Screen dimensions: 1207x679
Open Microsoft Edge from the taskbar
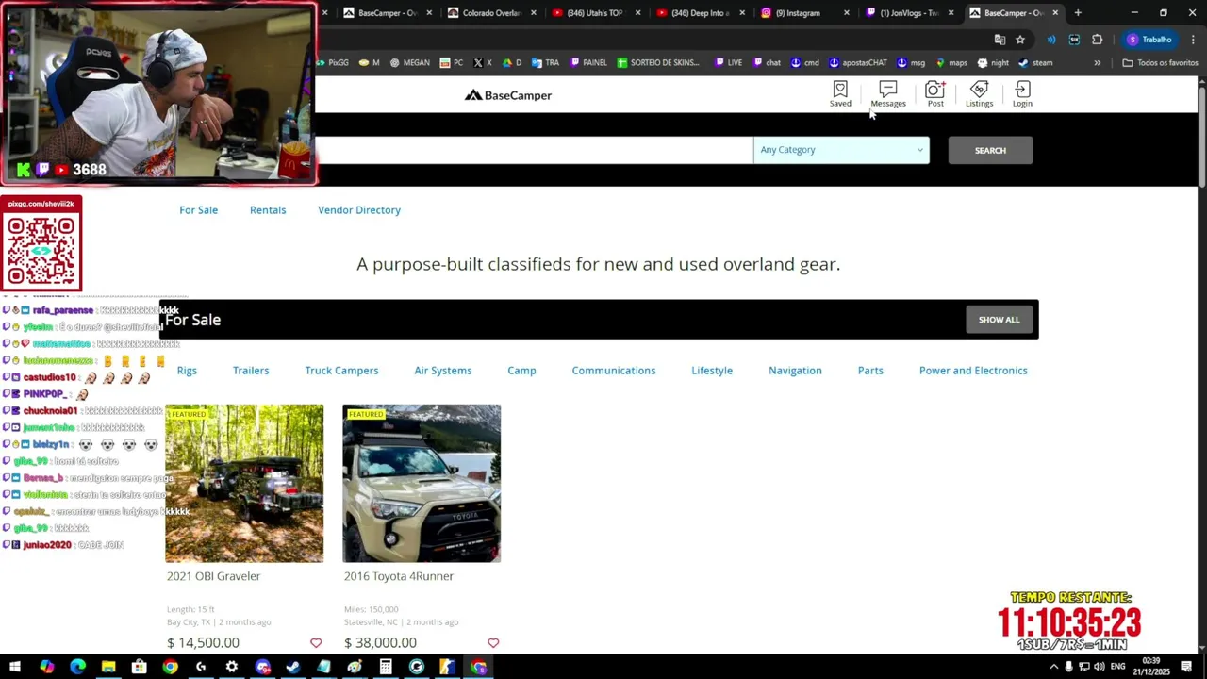tap(77, 667)
